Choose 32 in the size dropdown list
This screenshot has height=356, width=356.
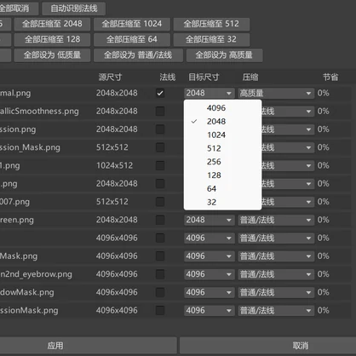(222, 202)
